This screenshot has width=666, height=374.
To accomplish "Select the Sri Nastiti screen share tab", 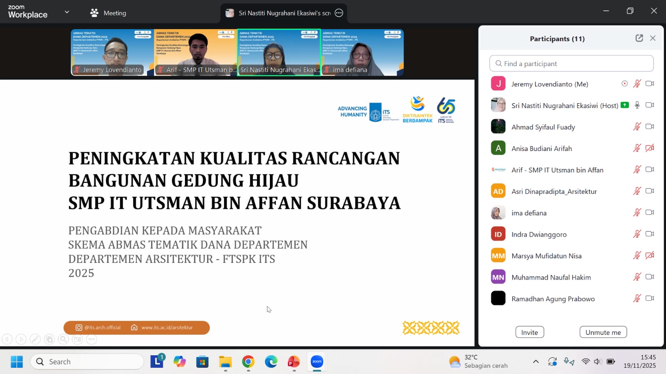I will tap(279, 13).
